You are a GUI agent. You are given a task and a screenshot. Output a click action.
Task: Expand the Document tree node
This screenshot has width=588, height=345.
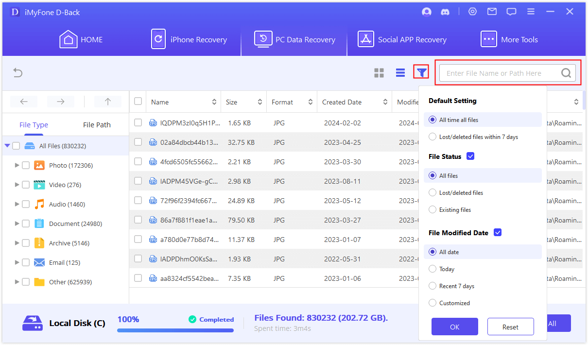point(17,224)
